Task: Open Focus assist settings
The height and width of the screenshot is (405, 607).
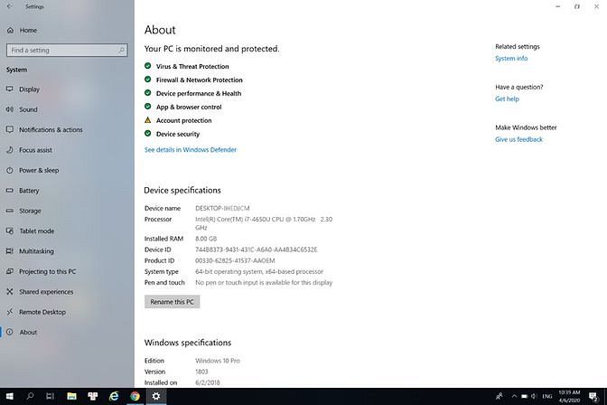Action: pyautogui.click(x=35, y=150)
